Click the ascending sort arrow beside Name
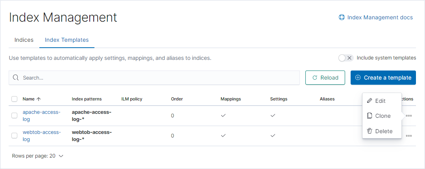The height and width of the screenshot is (169, 425). 39,99
